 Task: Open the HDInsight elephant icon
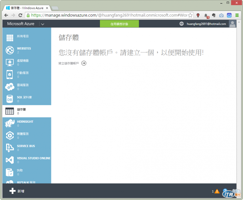pos(10,123)
